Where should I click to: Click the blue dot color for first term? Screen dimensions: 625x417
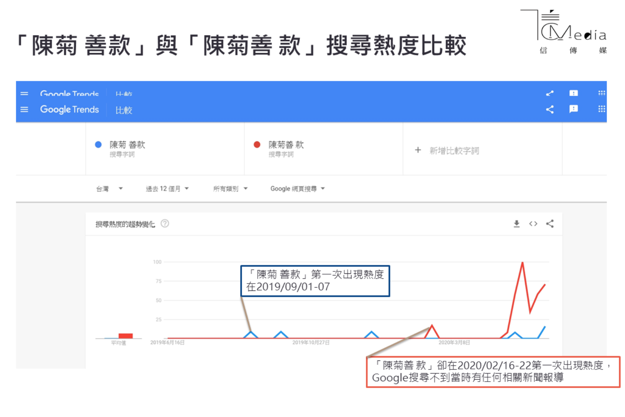98,144
